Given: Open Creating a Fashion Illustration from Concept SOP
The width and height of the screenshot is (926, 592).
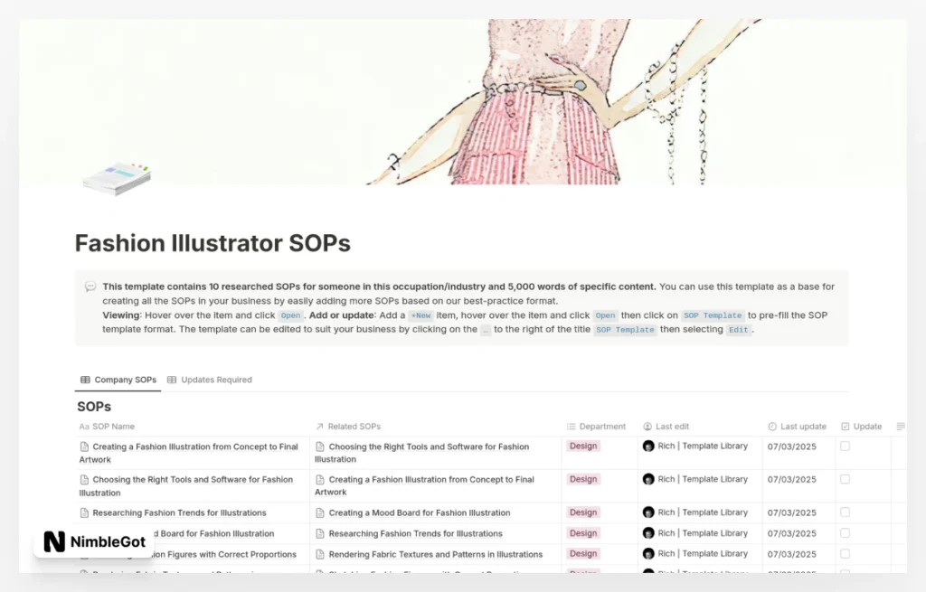Looking at the screenshot, I should tap(189, 453).
